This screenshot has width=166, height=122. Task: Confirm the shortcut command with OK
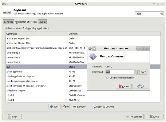point(140,86)
